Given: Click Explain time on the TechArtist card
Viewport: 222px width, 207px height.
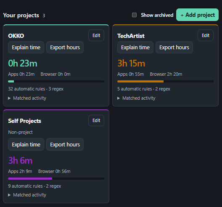Looking at the screenshot, I should 135,47.
